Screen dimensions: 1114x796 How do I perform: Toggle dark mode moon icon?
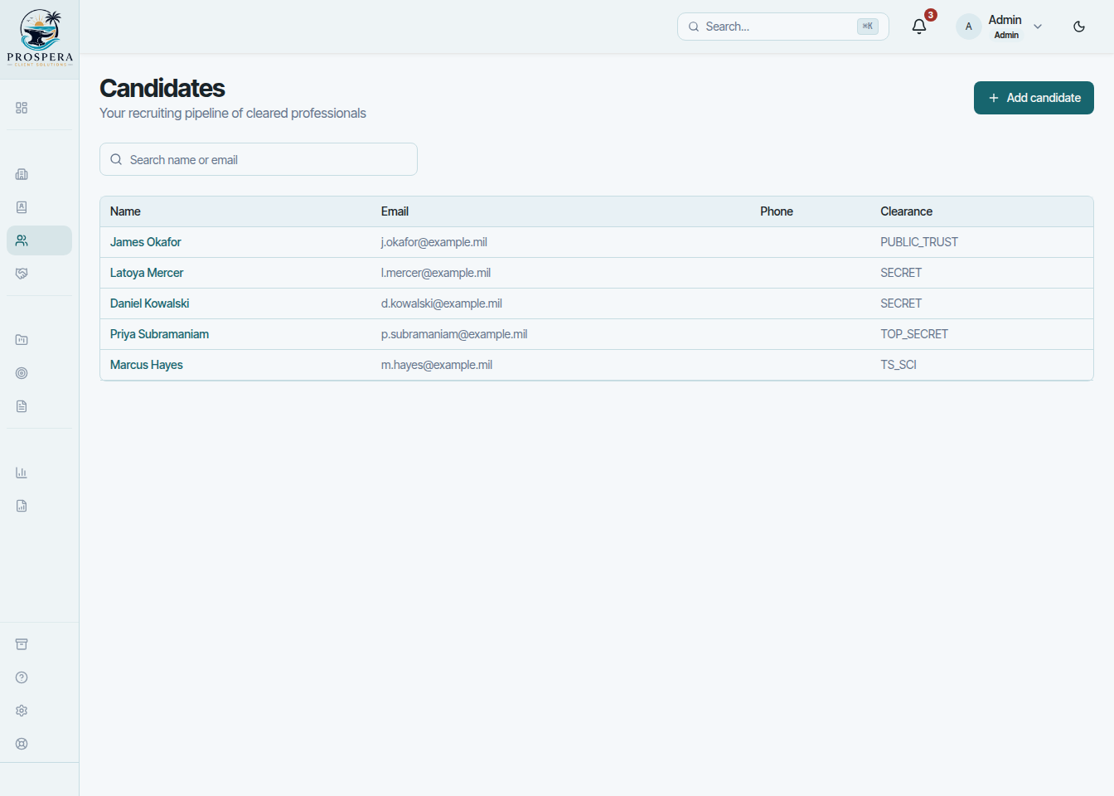1079,27
